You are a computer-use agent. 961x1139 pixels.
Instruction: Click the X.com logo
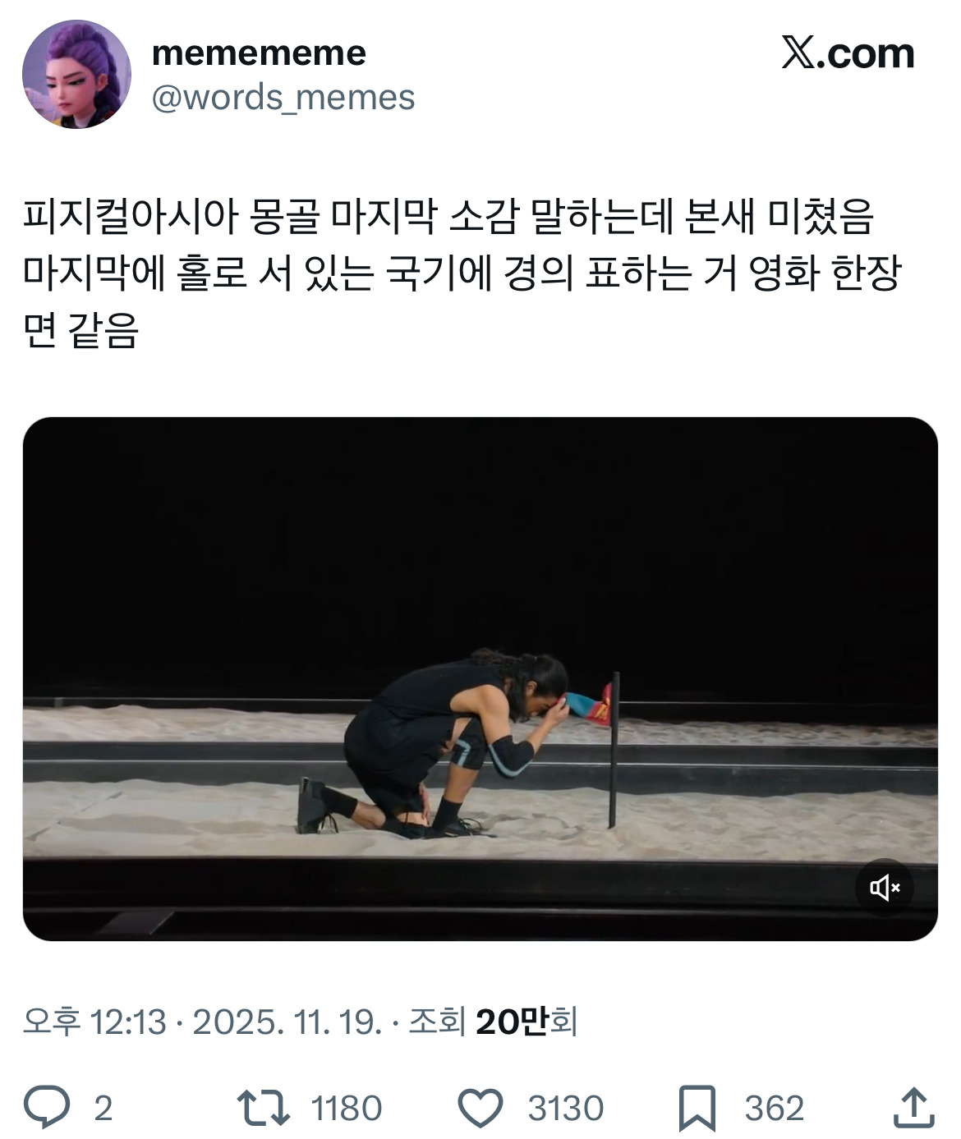tap(848, 53)
